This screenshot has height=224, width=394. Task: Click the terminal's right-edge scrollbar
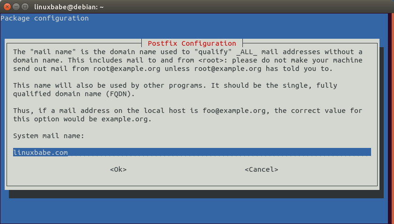[391, 117]
